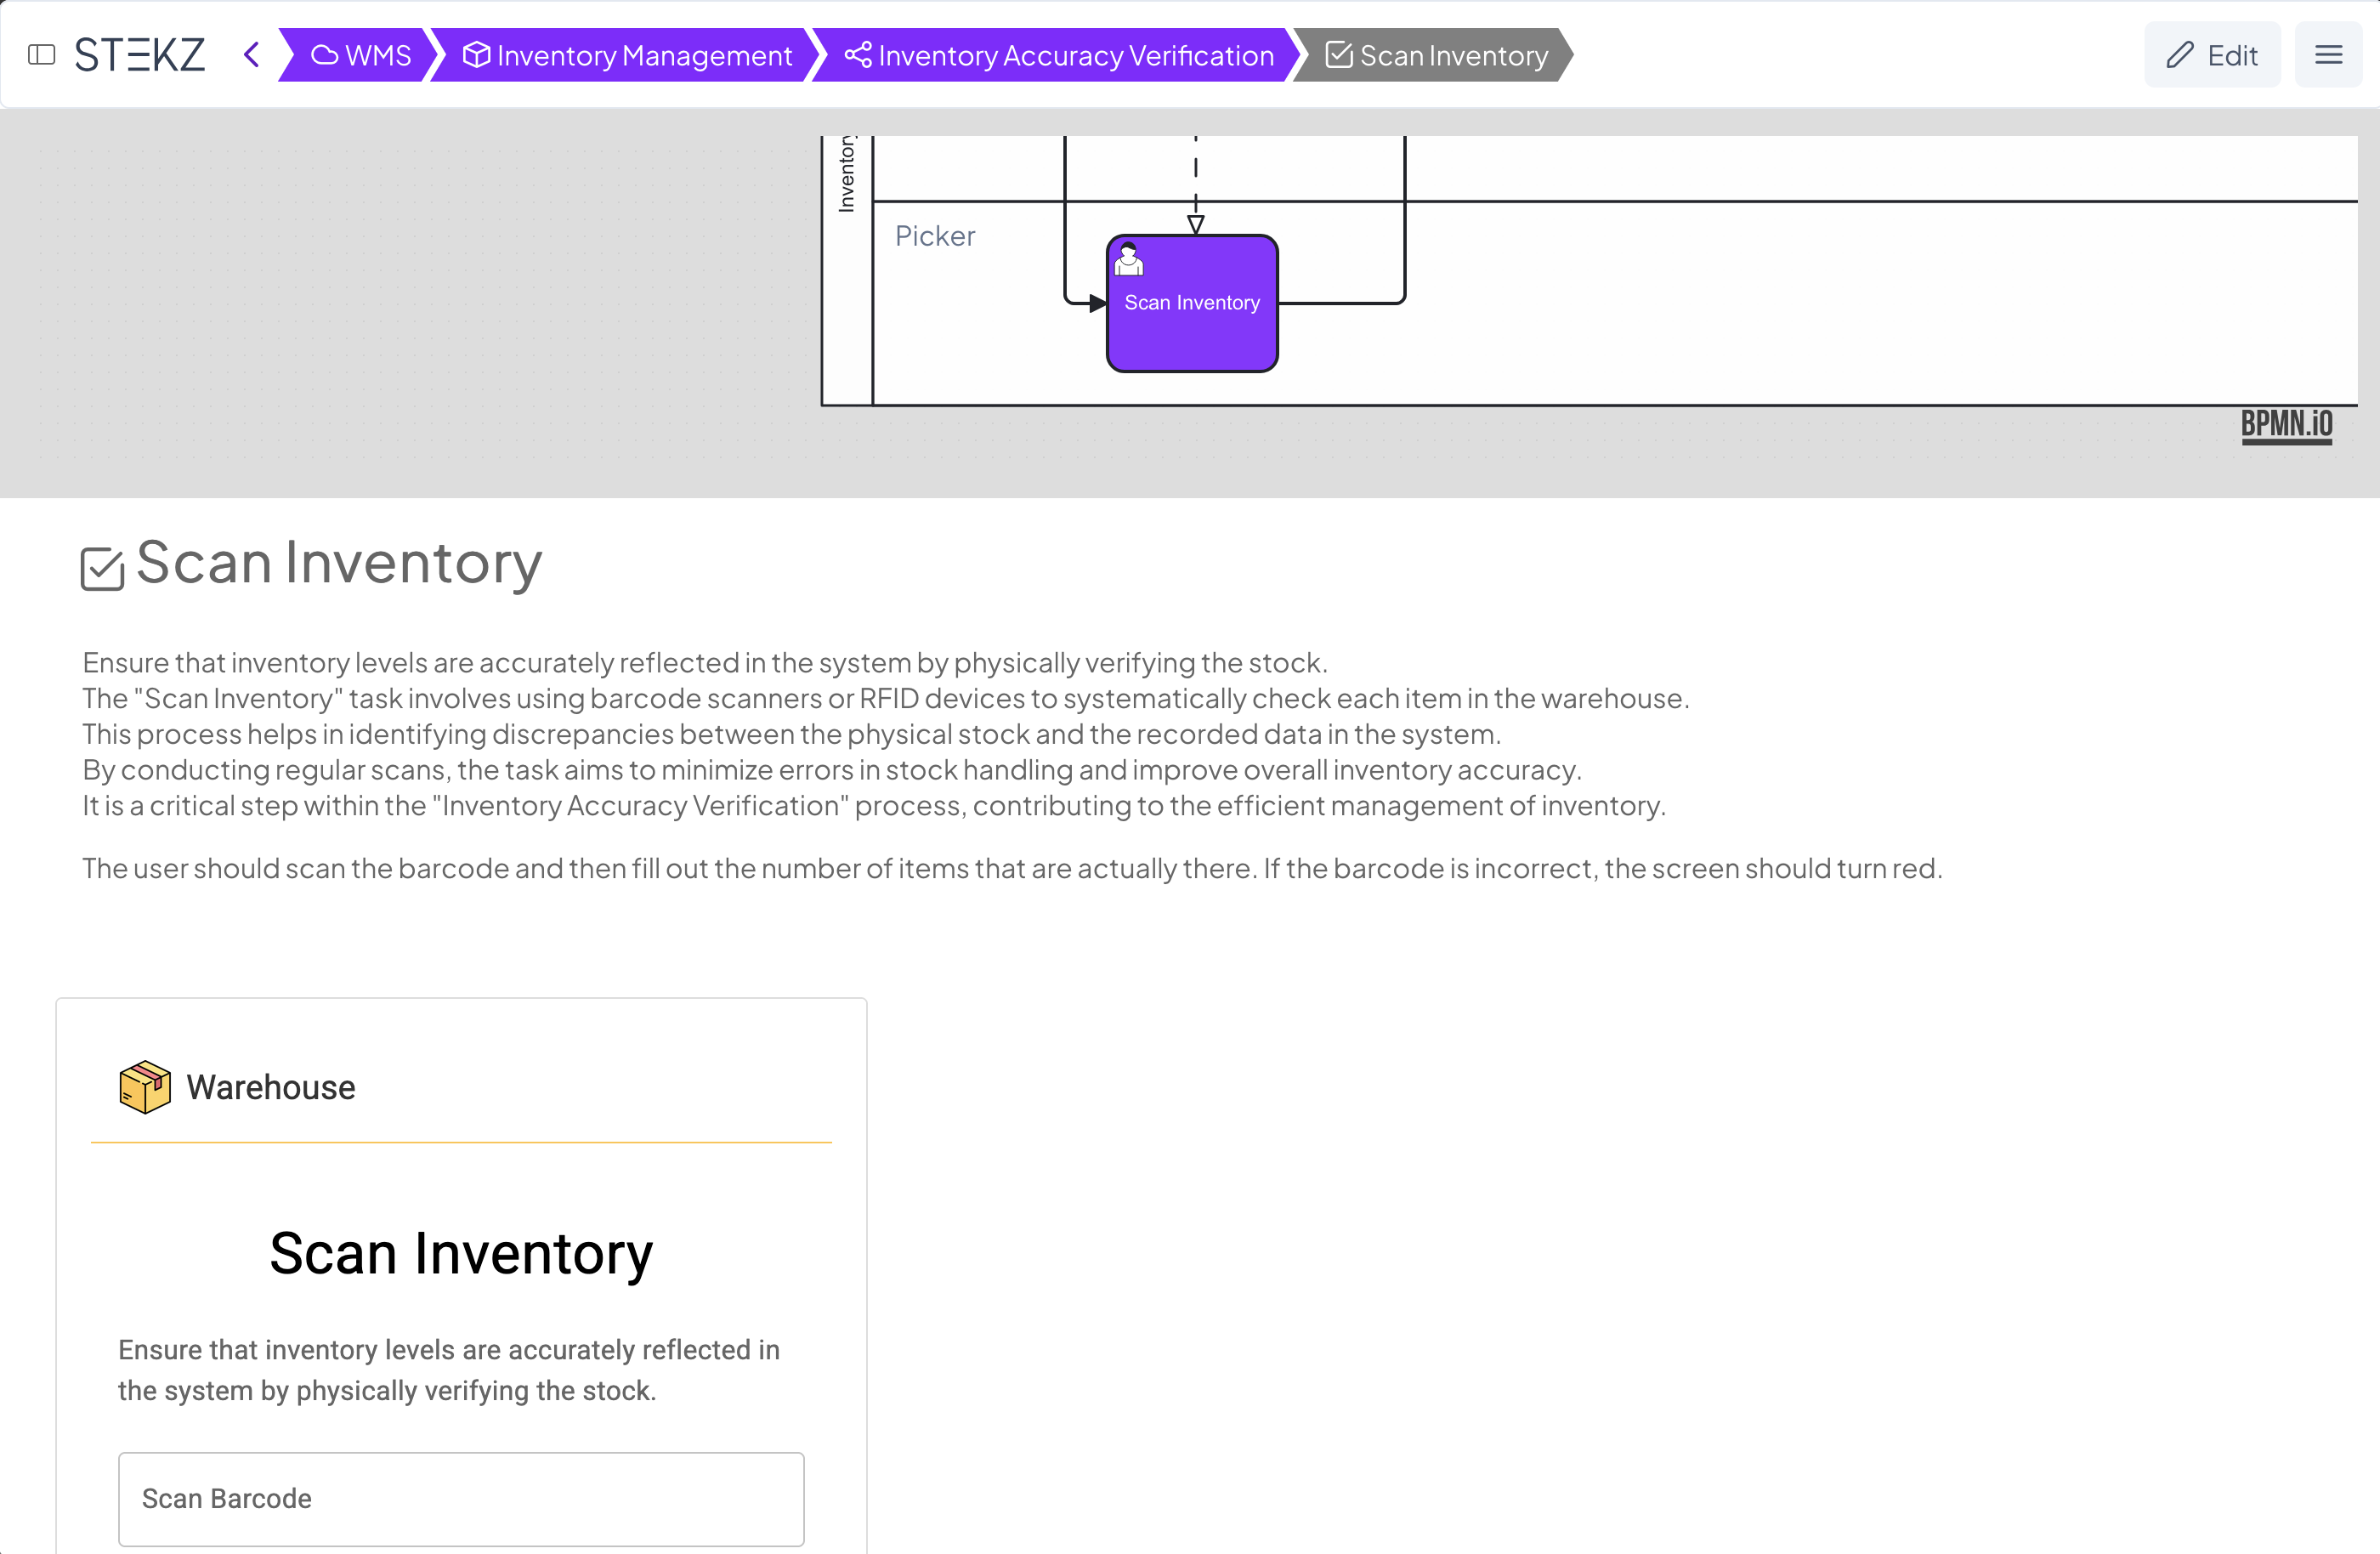Click the Edit button
This screenshot has width=2380, height=1554.
2212,54
